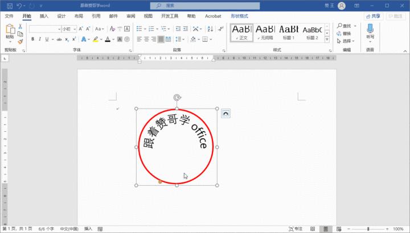Apply superscript formatting
The height and width of the screenshot is (233, 410).
74,39
